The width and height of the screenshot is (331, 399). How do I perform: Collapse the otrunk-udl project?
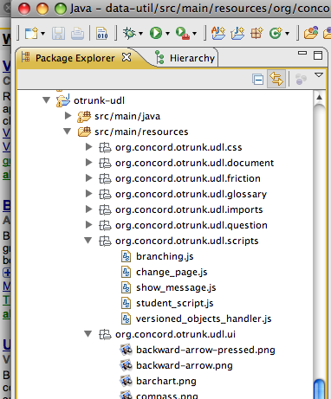(x=47, y=100)
